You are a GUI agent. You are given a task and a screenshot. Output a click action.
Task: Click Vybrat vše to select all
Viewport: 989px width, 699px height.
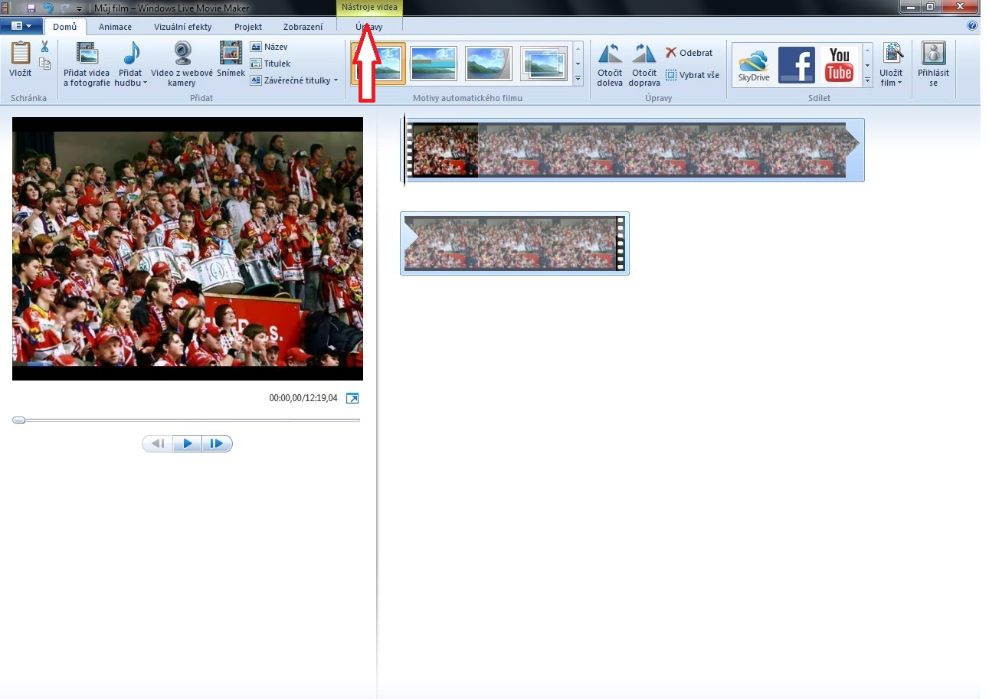pos(693,75)
